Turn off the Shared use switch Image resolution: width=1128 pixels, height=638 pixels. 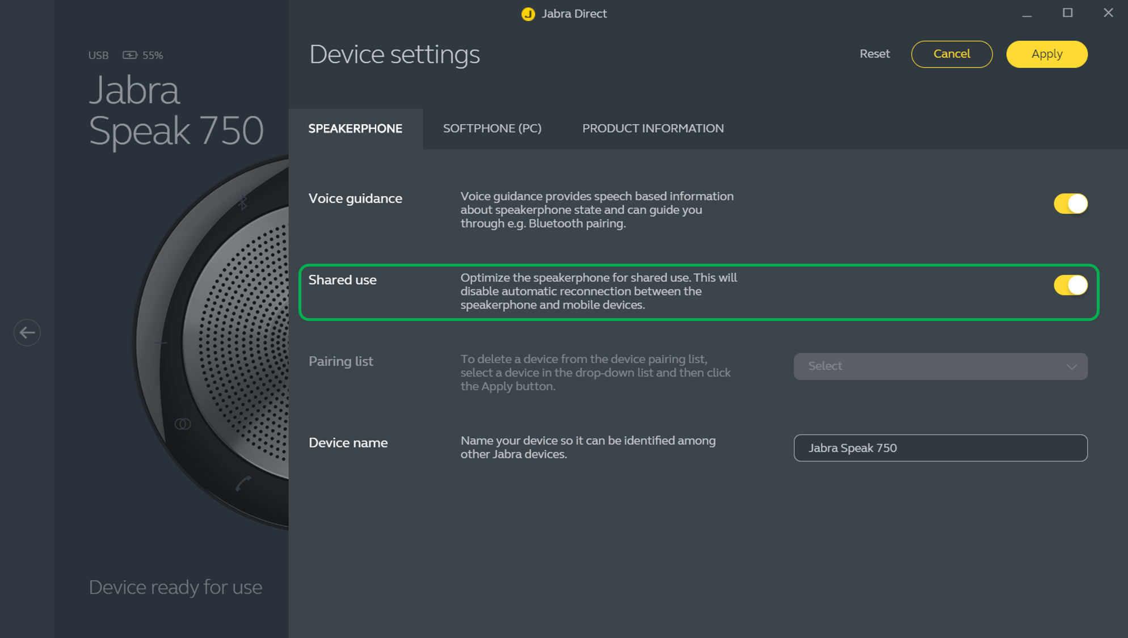(1070, 285)
